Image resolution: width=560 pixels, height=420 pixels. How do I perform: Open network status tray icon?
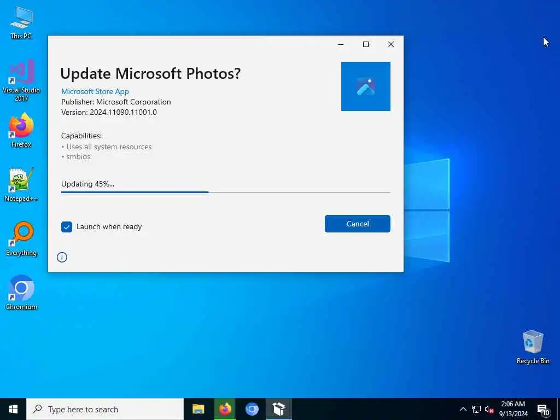[x=476, y=409]
